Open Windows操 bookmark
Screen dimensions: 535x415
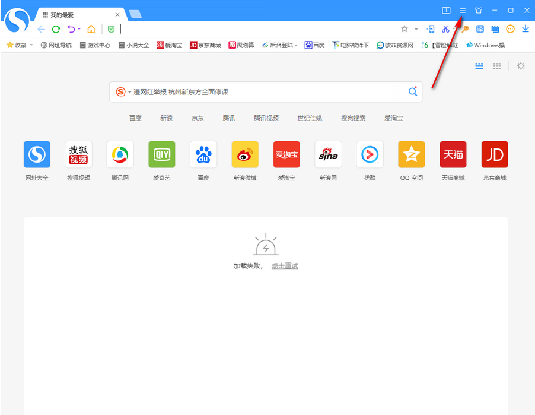[x=485, y=45]
